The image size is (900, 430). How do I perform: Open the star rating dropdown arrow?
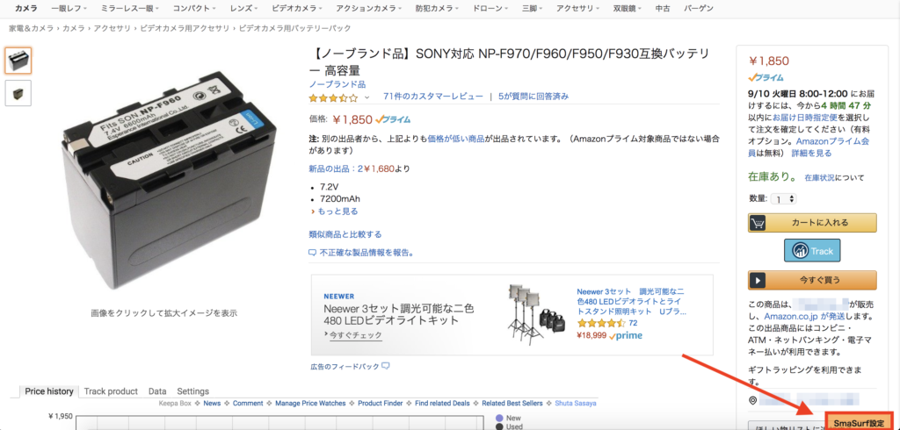[367, 97]
